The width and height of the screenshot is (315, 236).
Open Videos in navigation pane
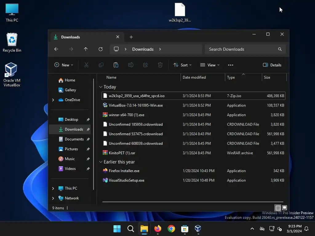(x=70, y=169)
